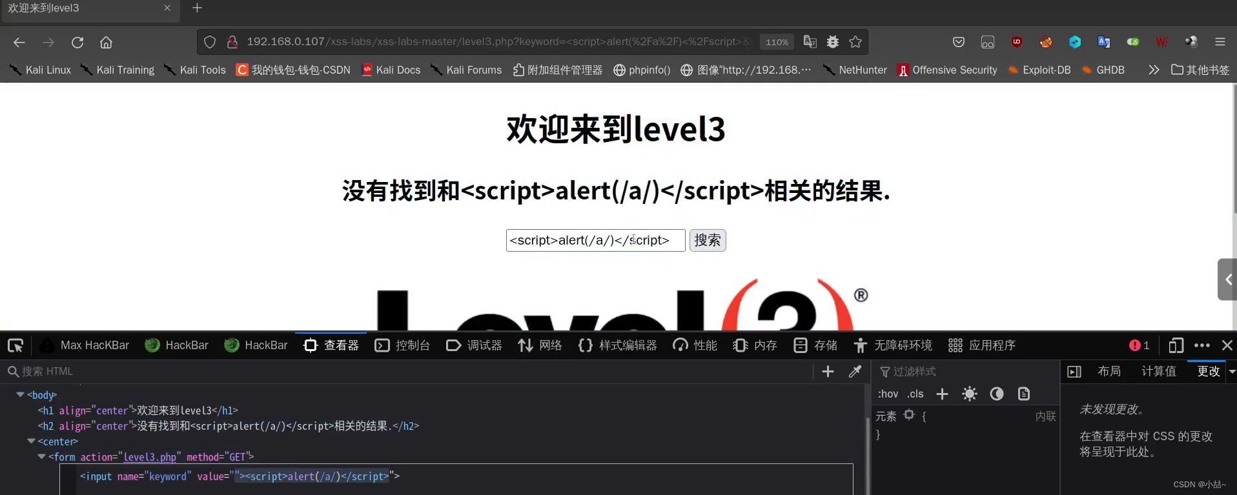
Task: Select the h2 element in DOM tree
Action: 229,426
